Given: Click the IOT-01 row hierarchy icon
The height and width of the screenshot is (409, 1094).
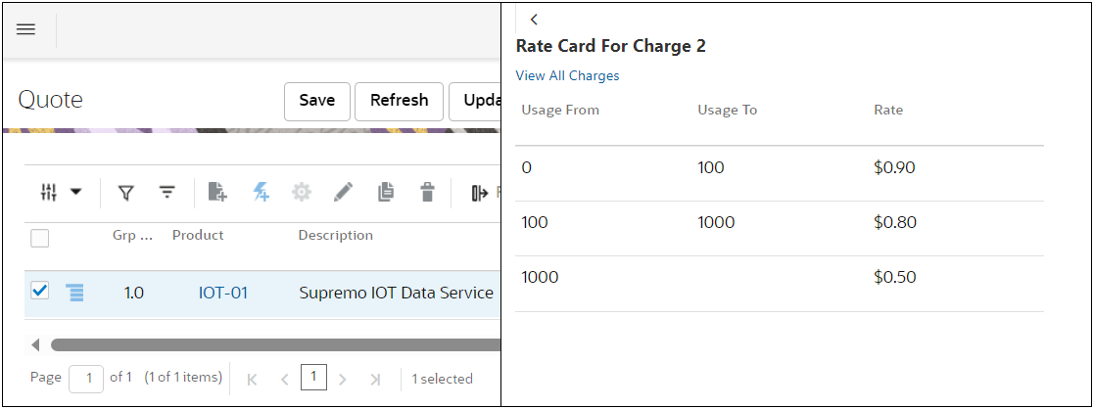Looking at the screenshot, I should (x=75, y=292).
